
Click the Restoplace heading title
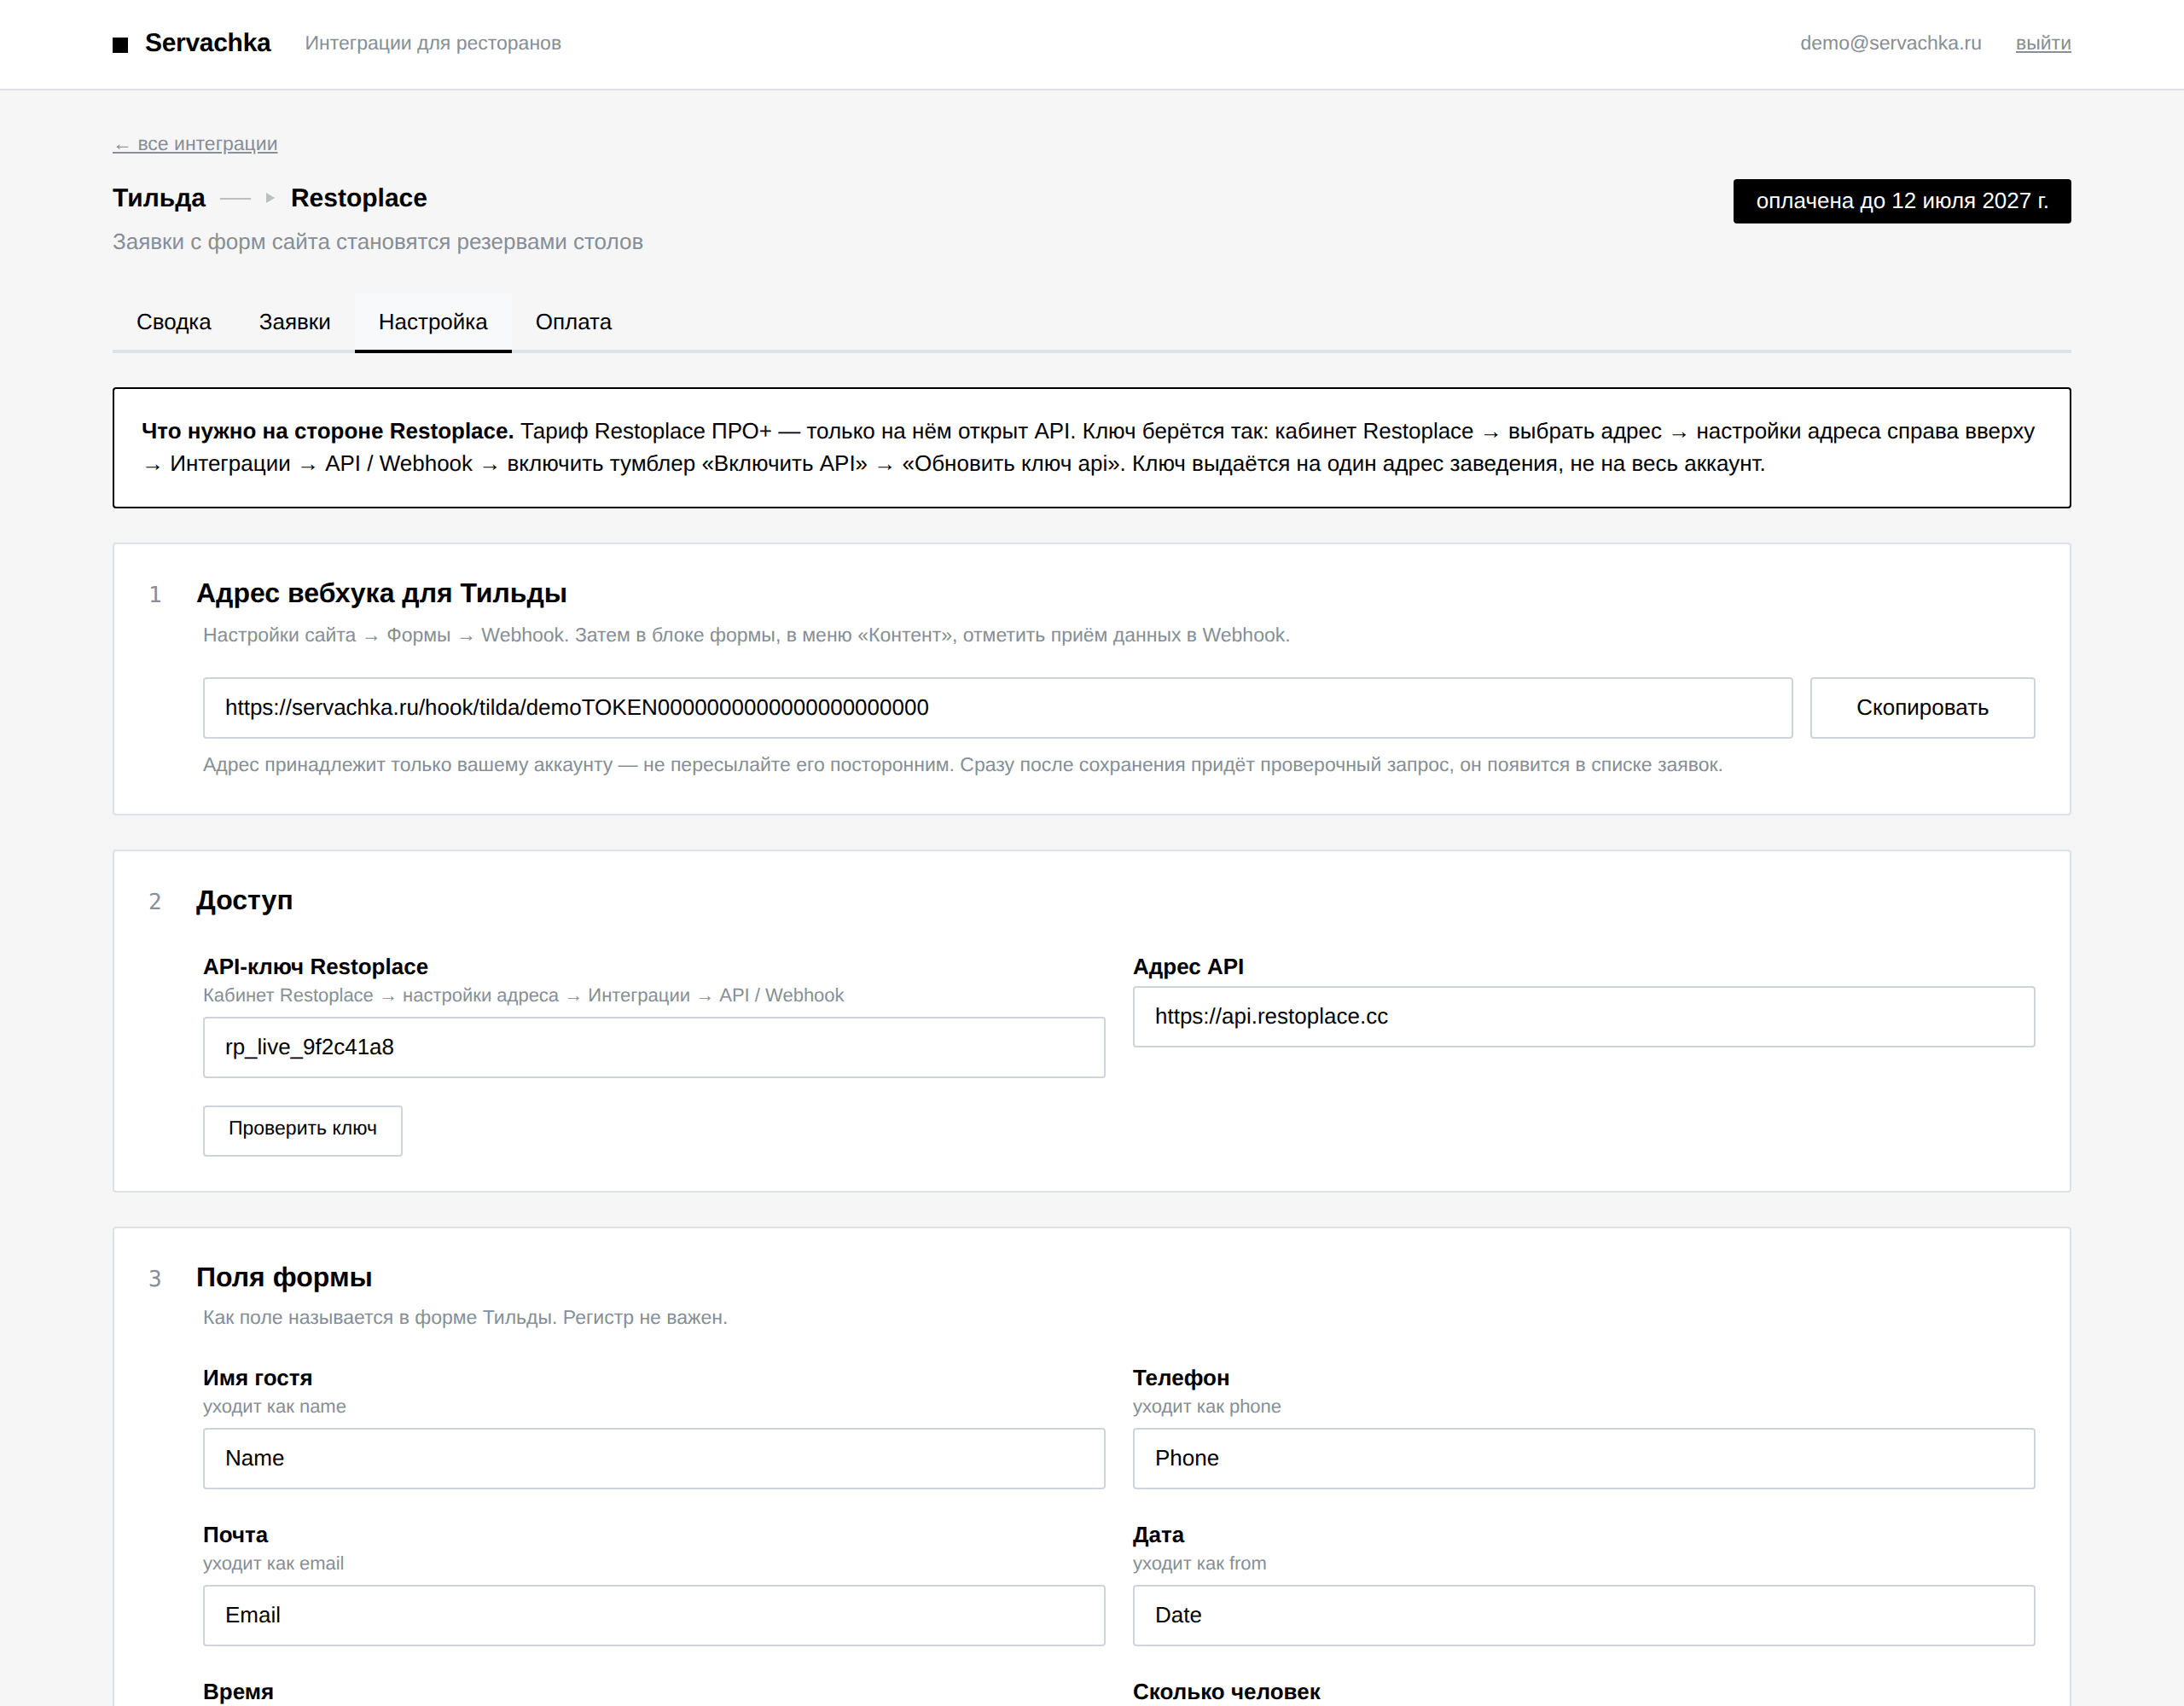click(359, 198)
